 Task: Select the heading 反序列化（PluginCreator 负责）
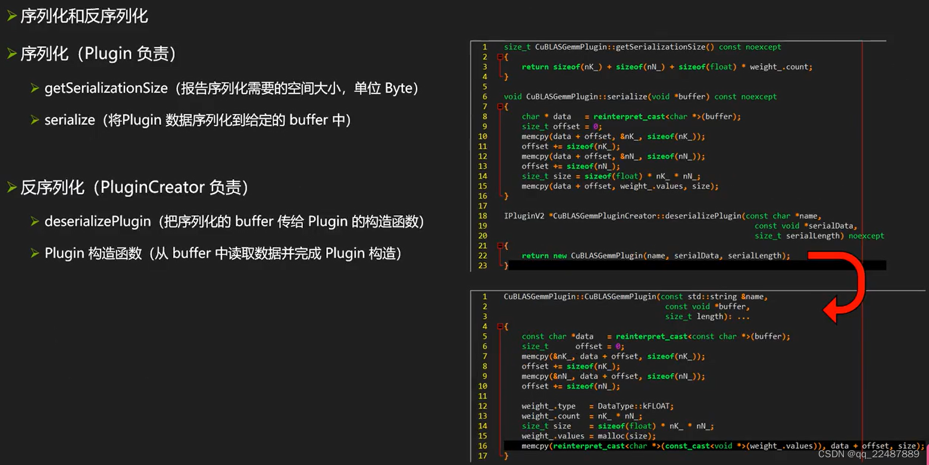tap(135, 188)
